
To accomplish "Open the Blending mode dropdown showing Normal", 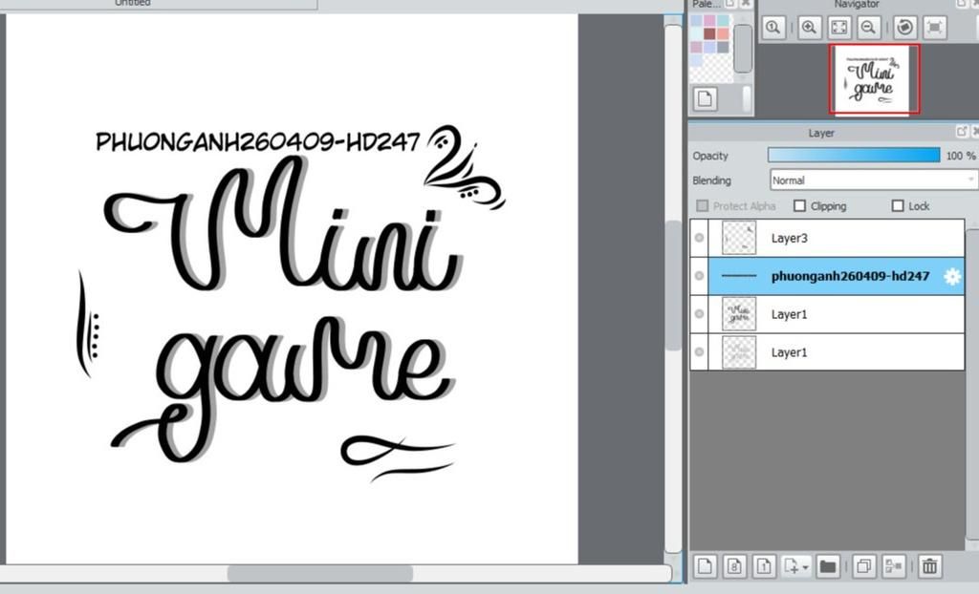I will coord(872,180).
